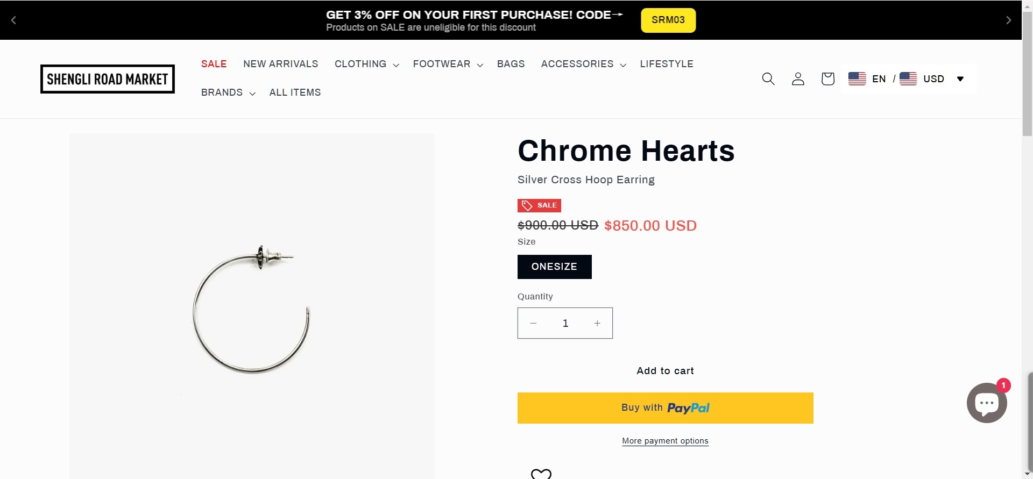
Task: Click the account login icon
Action: click(798, 79)
